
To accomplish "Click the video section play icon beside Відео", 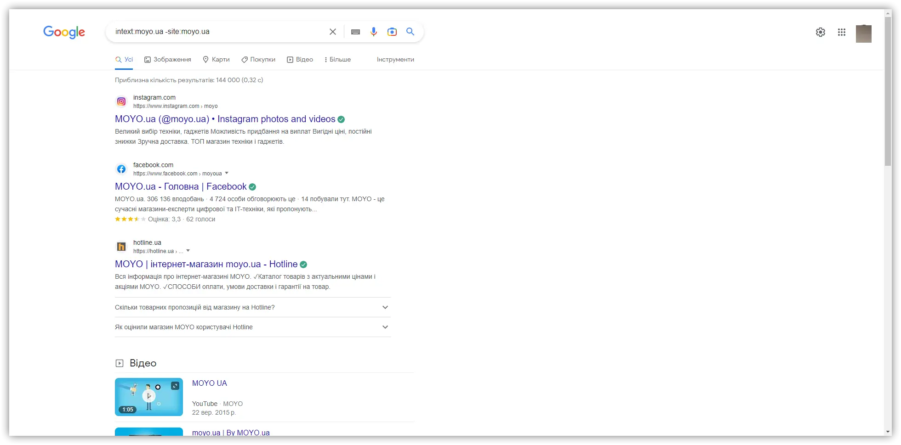I will 120,363.
